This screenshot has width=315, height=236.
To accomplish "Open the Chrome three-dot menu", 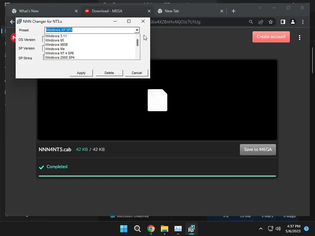I will (x=303, y=22).
